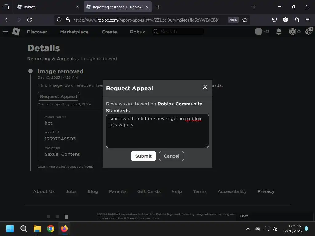Expand the list all tabs dropdown

pyautogui.click(x=254, y=7)
